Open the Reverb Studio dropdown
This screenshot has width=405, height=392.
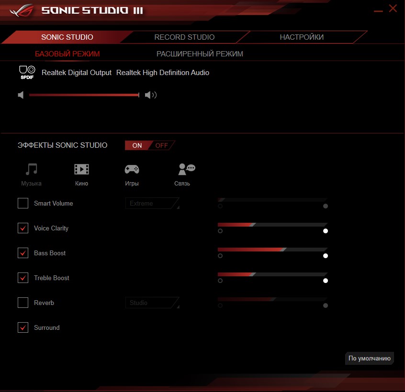click(x=152, y=303)
